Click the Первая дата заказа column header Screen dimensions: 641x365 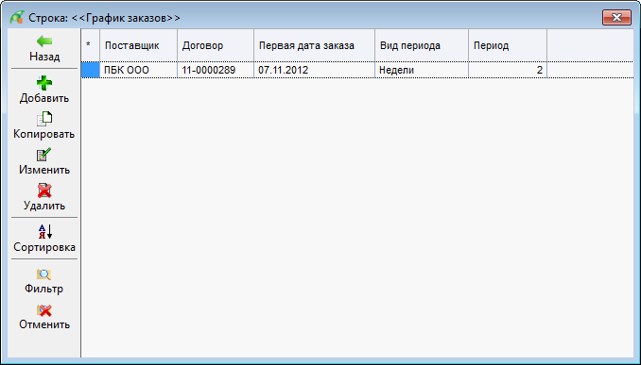(x=314, y=45)
